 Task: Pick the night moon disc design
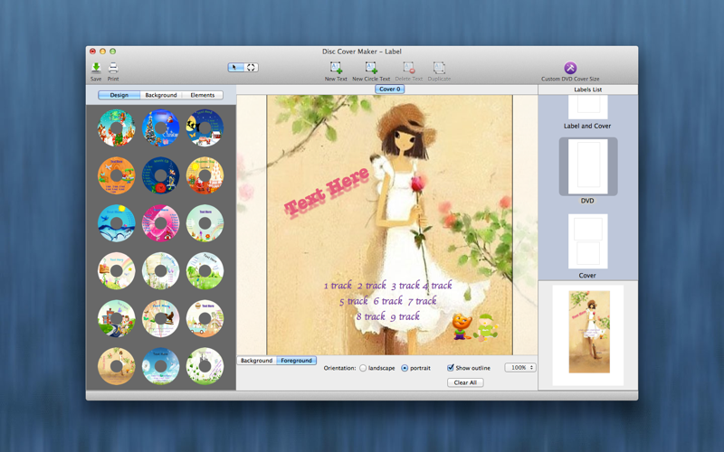click(205, 127)
